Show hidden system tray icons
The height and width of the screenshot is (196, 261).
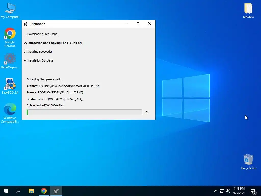pos(216,191)
